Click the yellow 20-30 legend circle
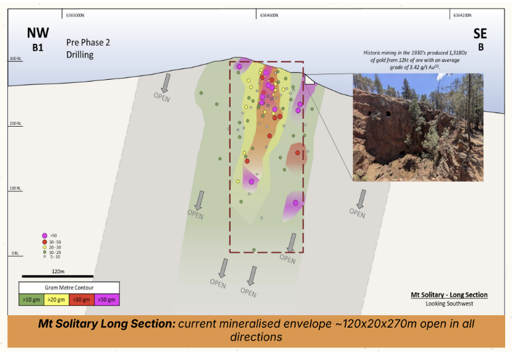 point(45,247)
